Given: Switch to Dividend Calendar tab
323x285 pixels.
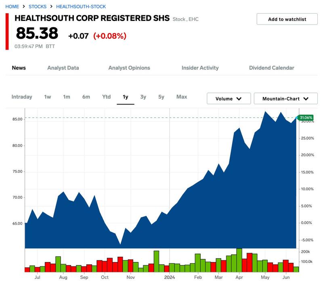Looking at the screenshot, I should click(271, 68).
